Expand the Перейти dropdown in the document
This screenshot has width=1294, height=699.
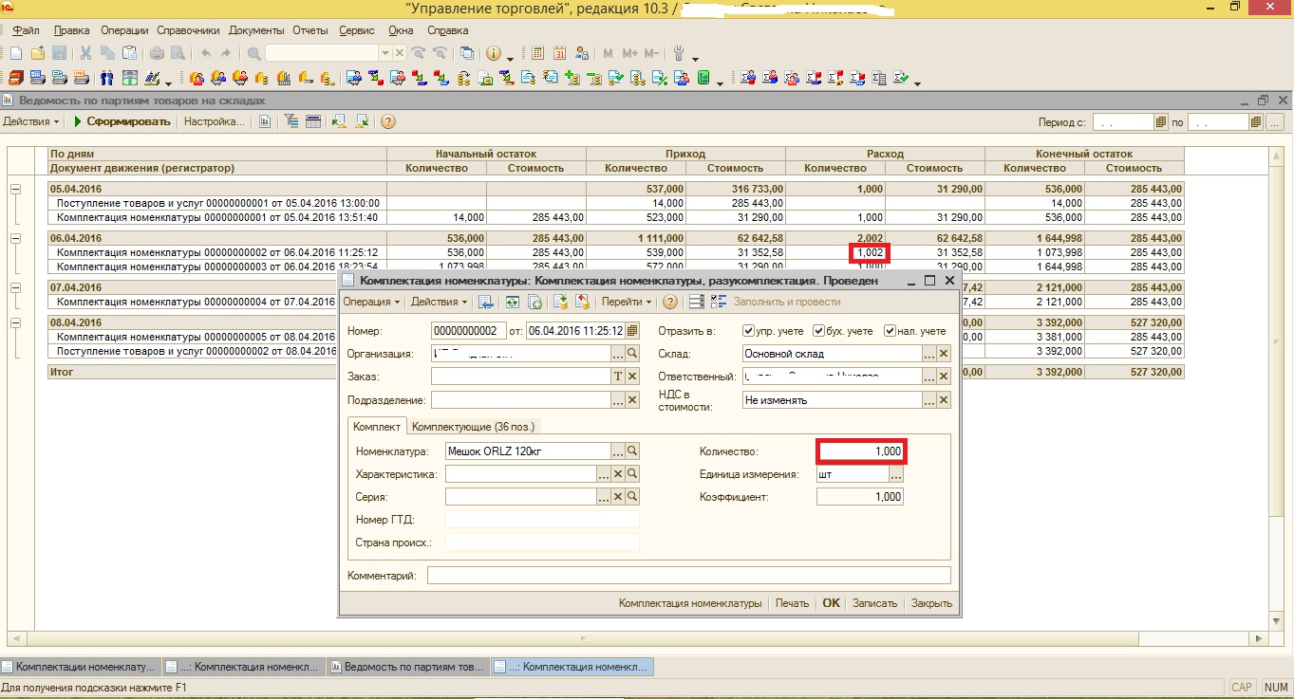(627, 302)
